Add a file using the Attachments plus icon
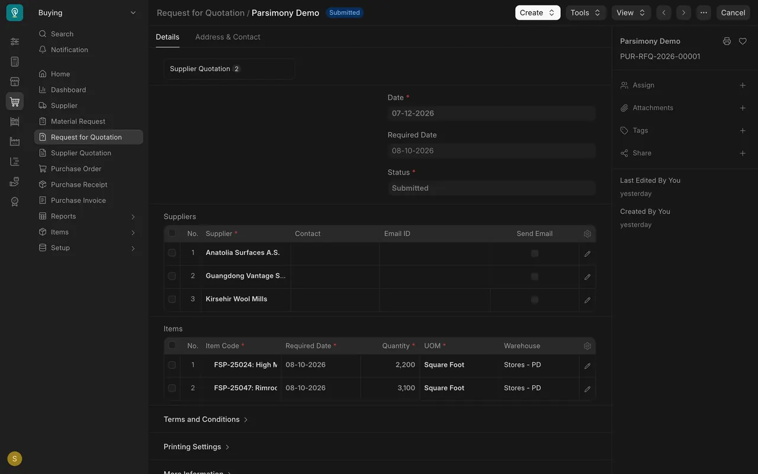Screen dimensions: 758x474 [743, 108]
